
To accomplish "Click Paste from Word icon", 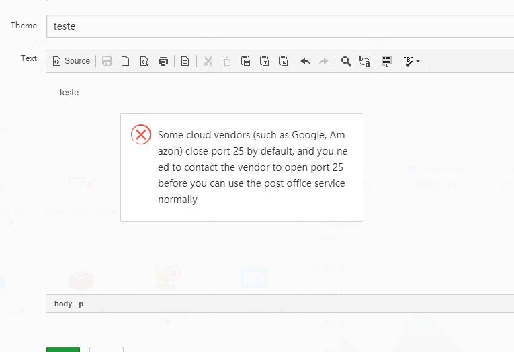I will pyautogui.click(x=284, y=61).
